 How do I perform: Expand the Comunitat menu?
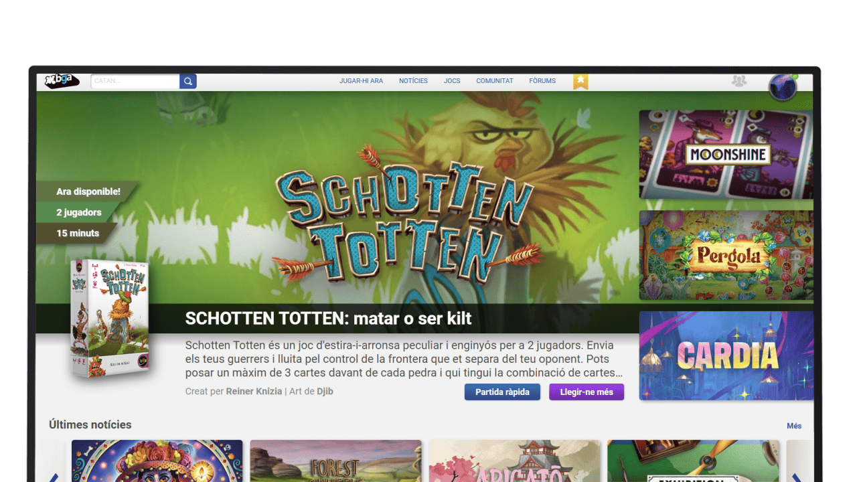[x=494, y=81]
